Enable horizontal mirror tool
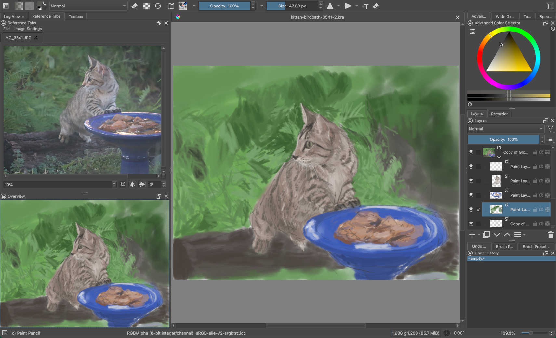The image size is (556, 338). point(330,6)
